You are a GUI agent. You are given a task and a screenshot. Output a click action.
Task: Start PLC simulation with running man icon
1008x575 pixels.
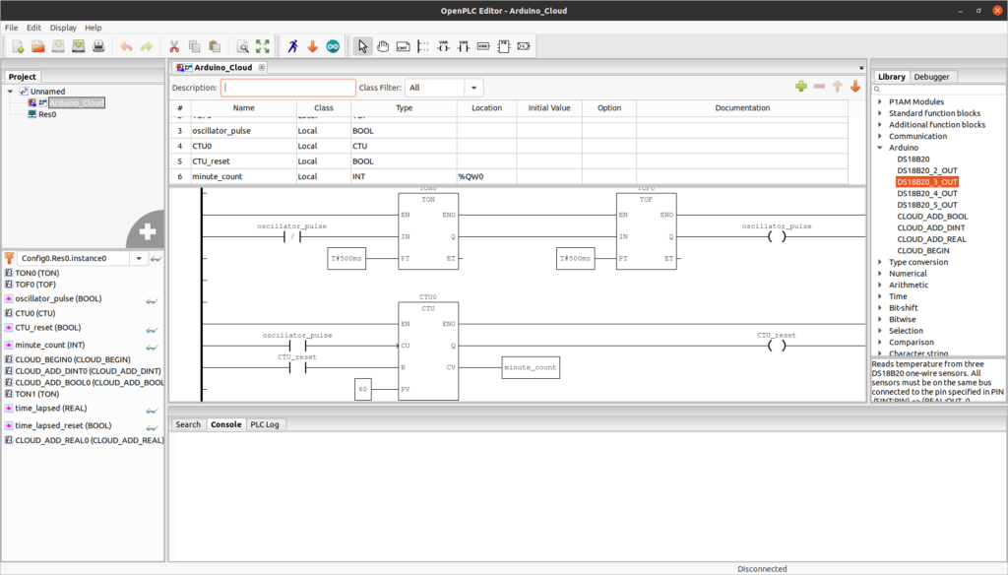pyautogui.click(x=292, y=45)
